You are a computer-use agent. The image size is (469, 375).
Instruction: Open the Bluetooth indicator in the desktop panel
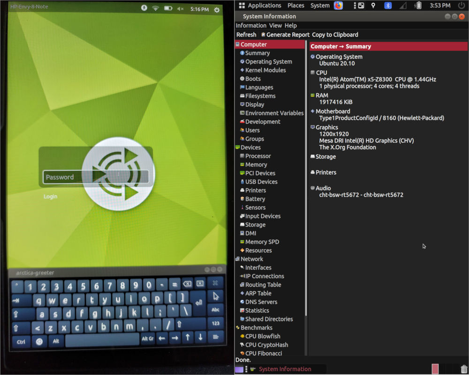(388, 5)
